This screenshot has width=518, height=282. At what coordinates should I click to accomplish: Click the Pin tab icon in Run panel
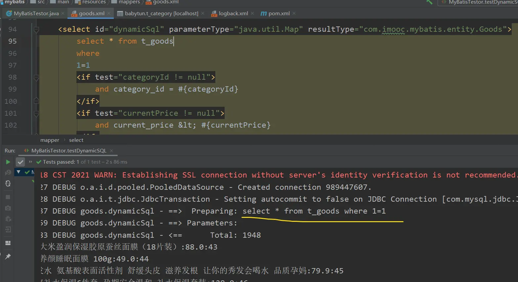coord(8,257)
